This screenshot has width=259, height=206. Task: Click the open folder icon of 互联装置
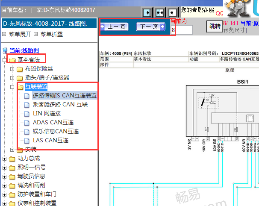coord(20,87)
